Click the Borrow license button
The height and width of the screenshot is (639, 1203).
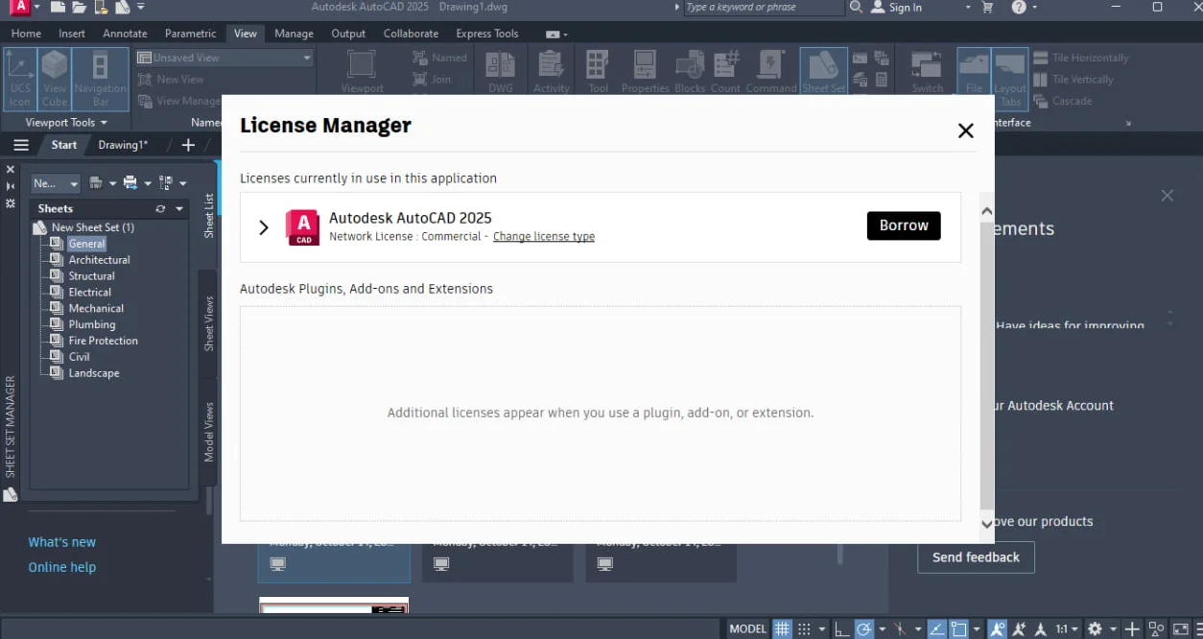tap(904, 225)
